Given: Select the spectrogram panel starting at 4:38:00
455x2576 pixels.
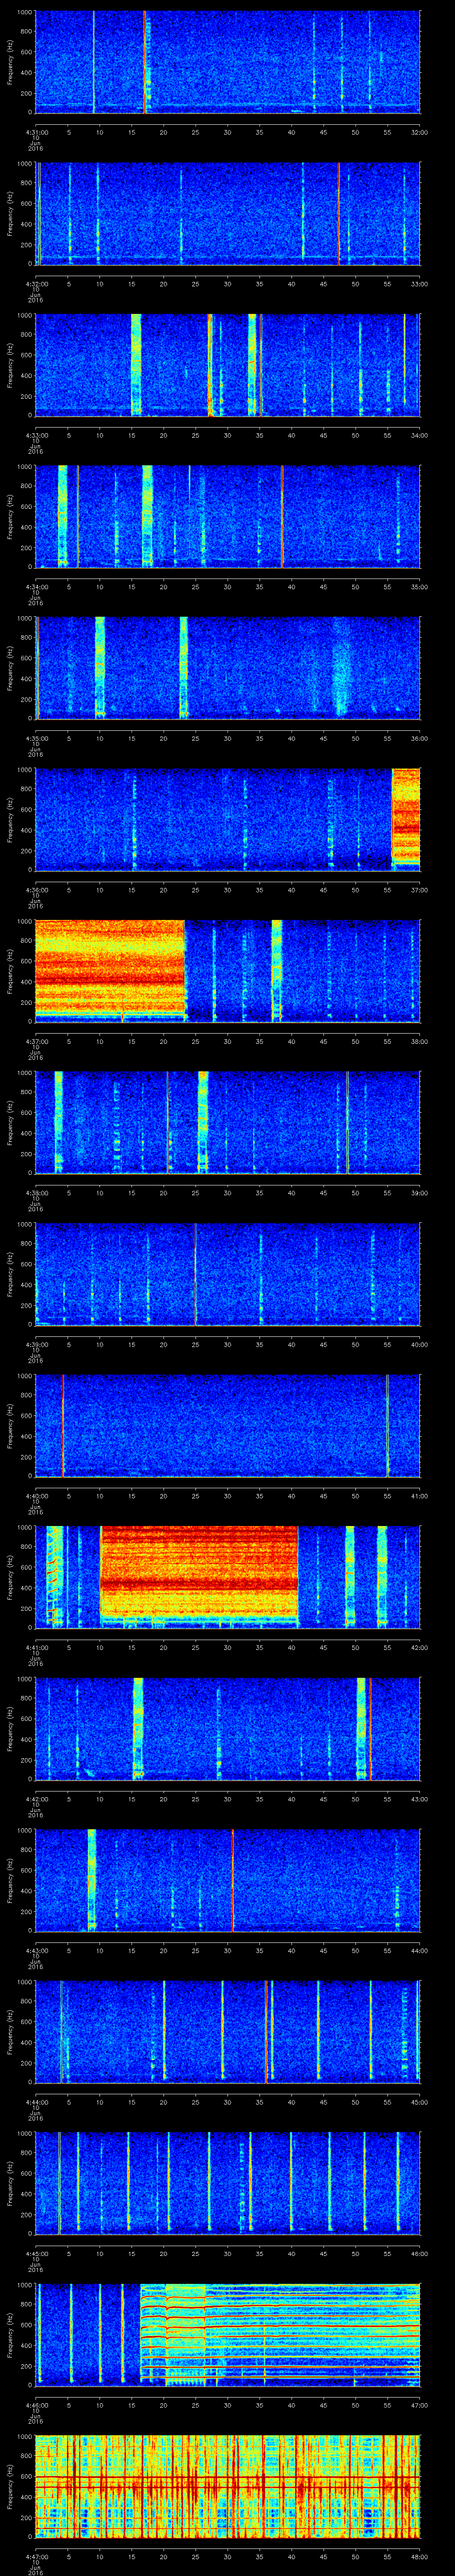Looking at the screenshot, I should click(228, 1122).
